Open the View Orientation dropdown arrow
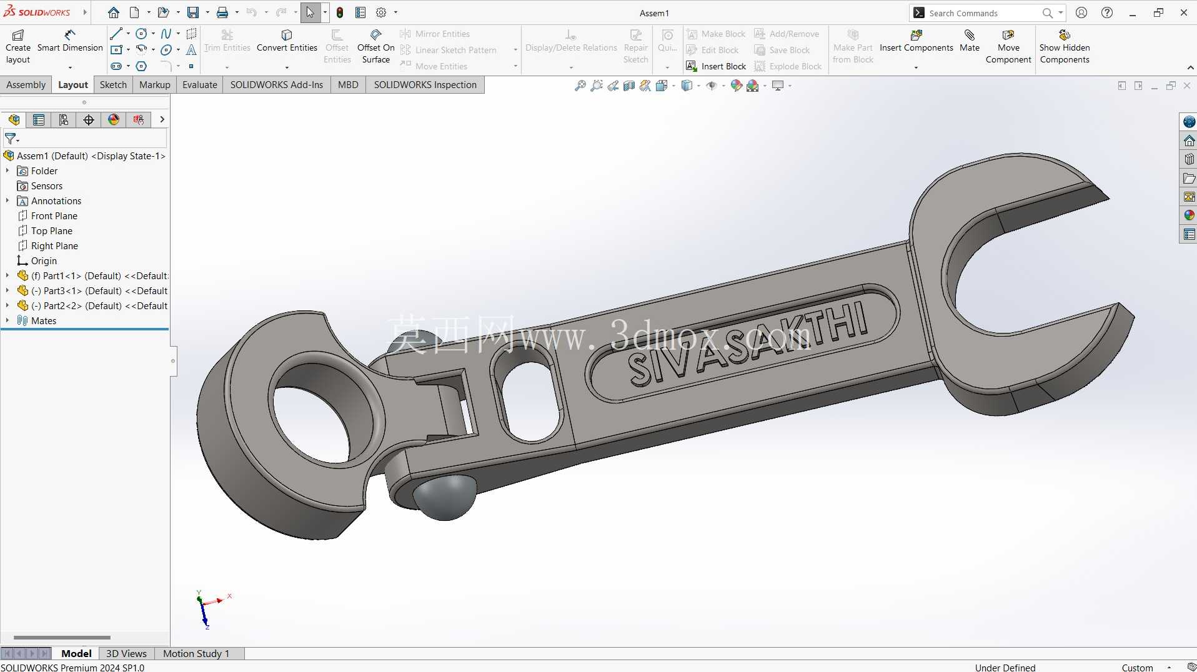This screenshot has width=1197, height=672. click(x=673, y=86)
